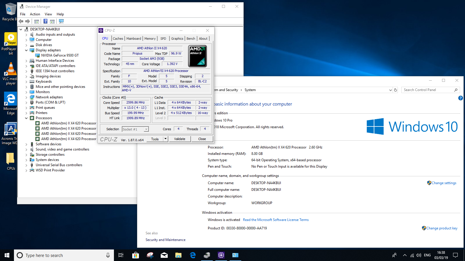Open the Tools dropdown arrow in CPU-Z
Image resolution: width=465 pixels, height=261 pixels.
165,139
